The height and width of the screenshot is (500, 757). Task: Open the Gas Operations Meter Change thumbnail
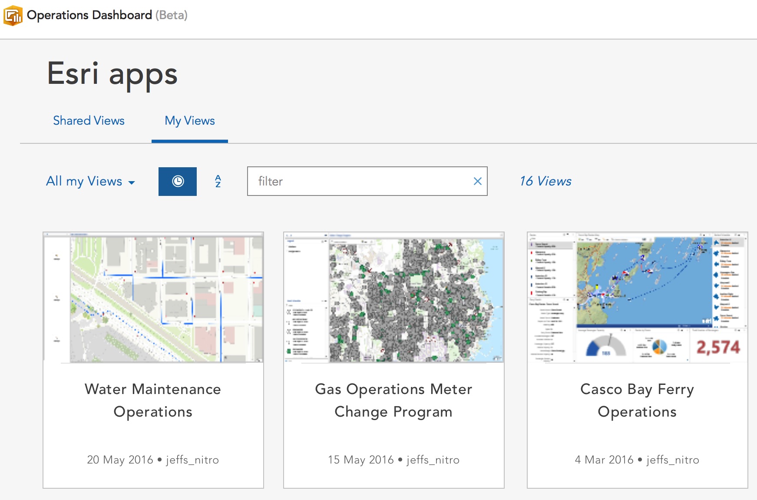[x=394, y=298]
